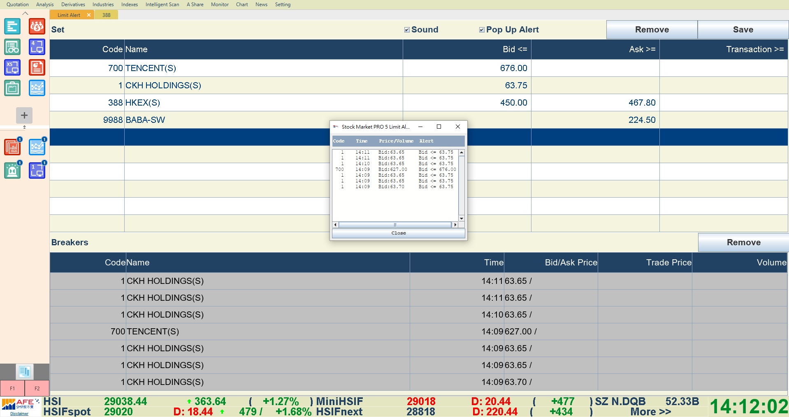Open the red pie chart report icon
The image size is (789, 417).
(37, 67)
